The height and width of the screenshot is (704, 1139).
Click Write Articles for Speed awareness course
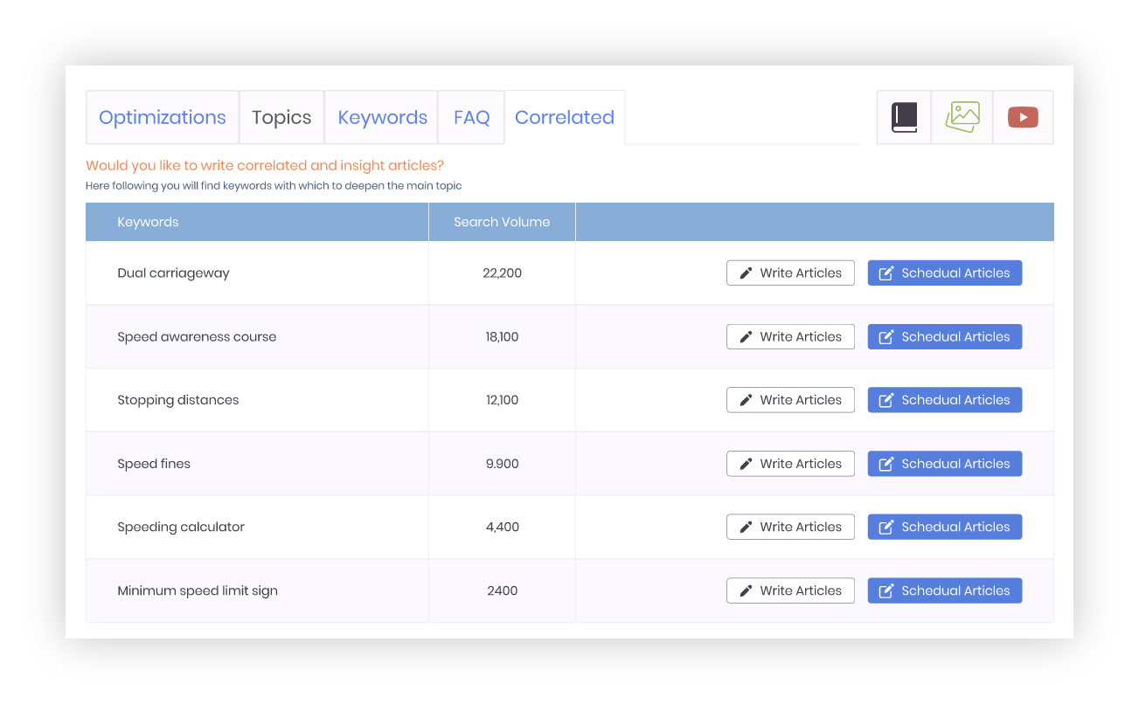click(x=790, y=336)
